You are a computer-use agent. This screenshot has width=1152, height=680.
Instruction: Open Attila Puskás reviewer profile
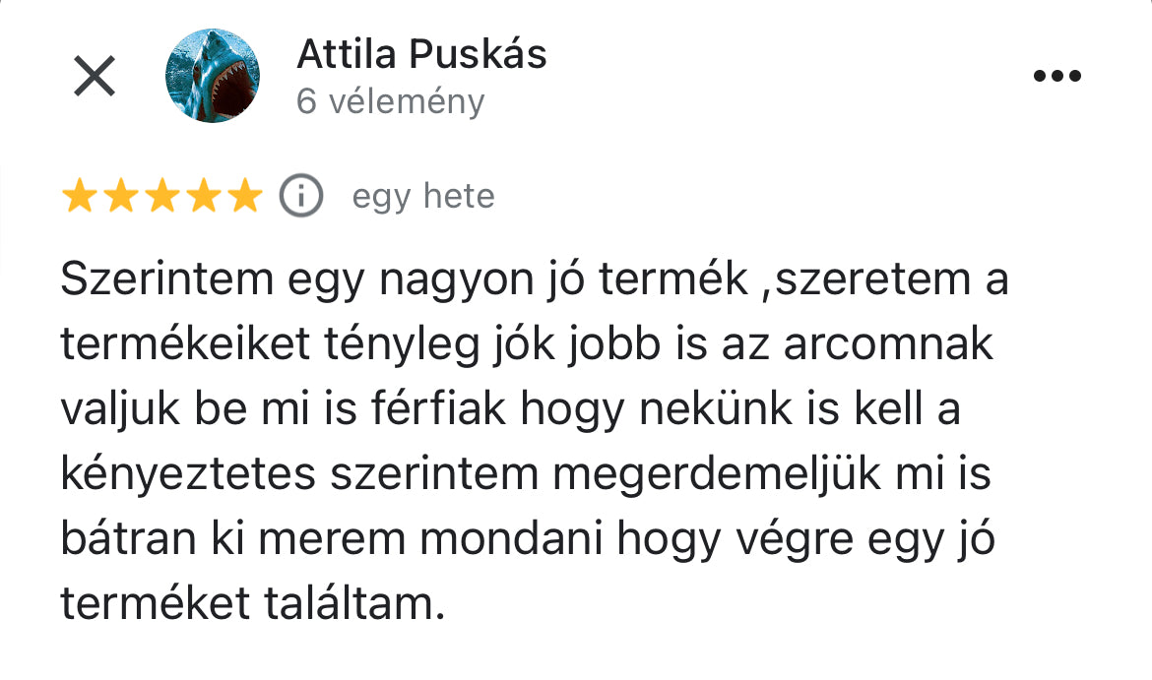[x=421, y=55]
